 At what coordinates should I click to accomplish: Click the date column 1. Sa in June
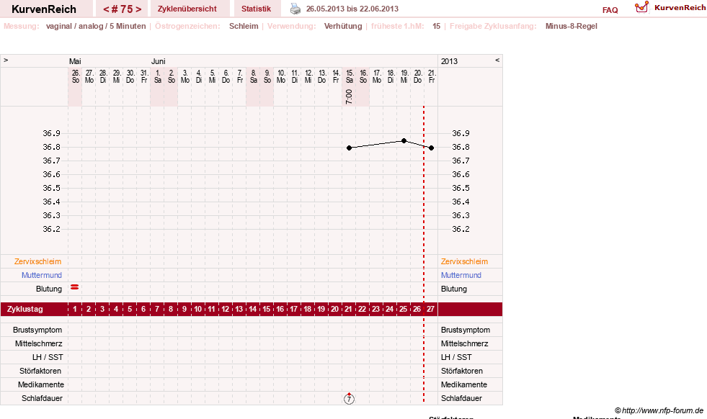[157, 76]
